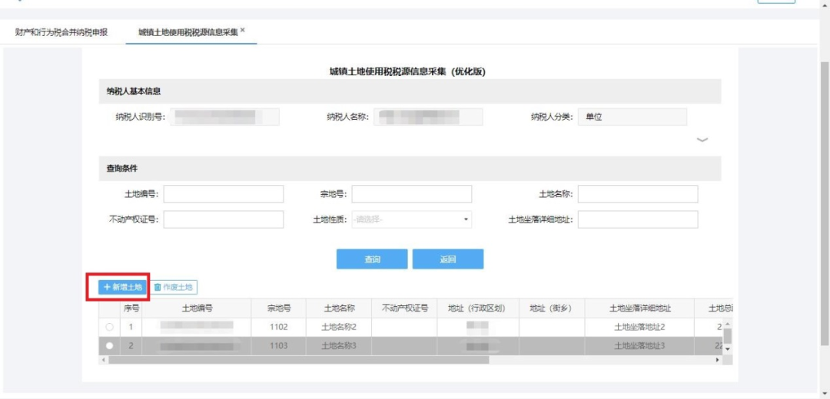Focus the 土地编号 input field

click(x=224, y=194)
